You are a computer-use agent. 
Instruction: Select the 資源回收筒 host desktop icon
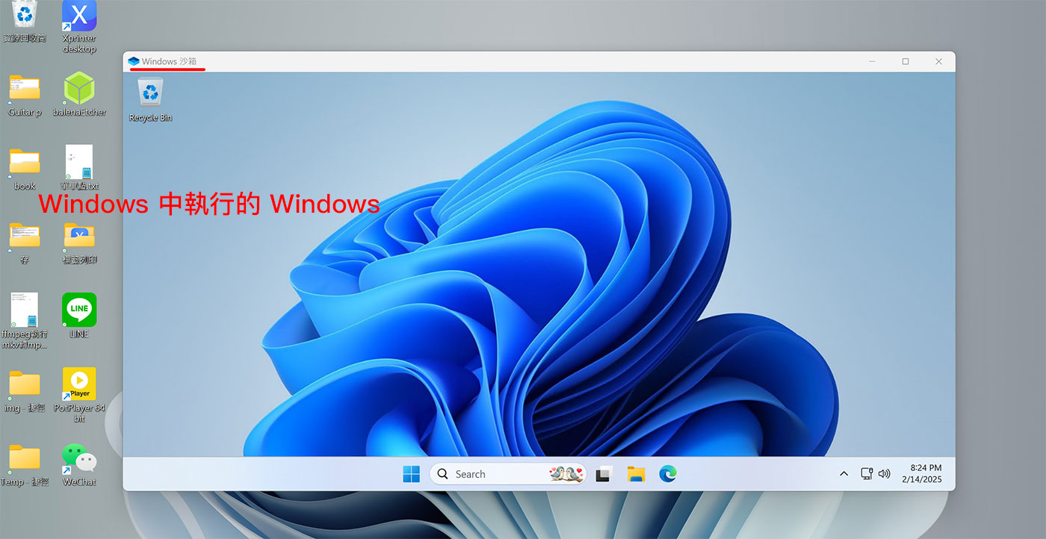point(25,21)
